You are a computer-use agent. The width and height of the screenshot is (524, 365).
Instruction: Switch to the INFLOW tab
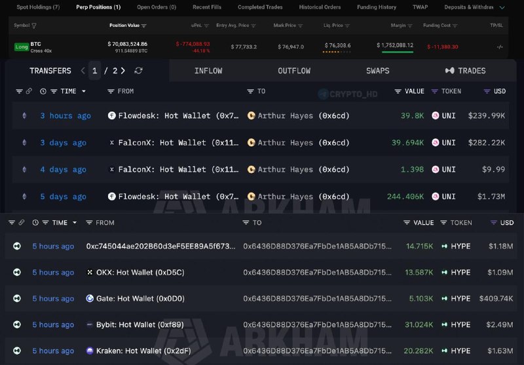208,71
